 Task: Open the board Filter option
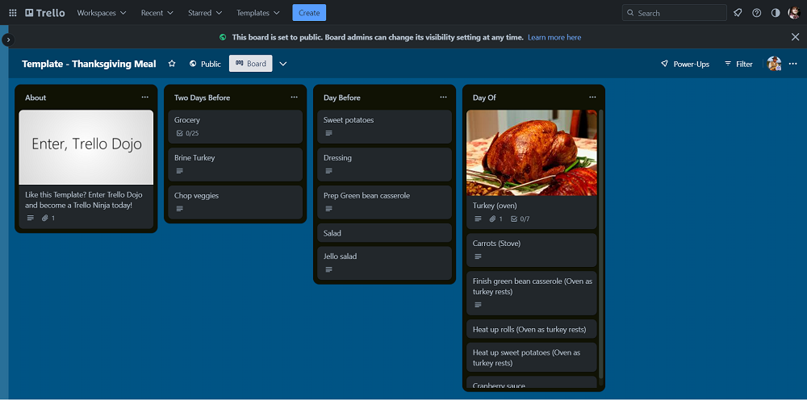(x=738, y=64)
